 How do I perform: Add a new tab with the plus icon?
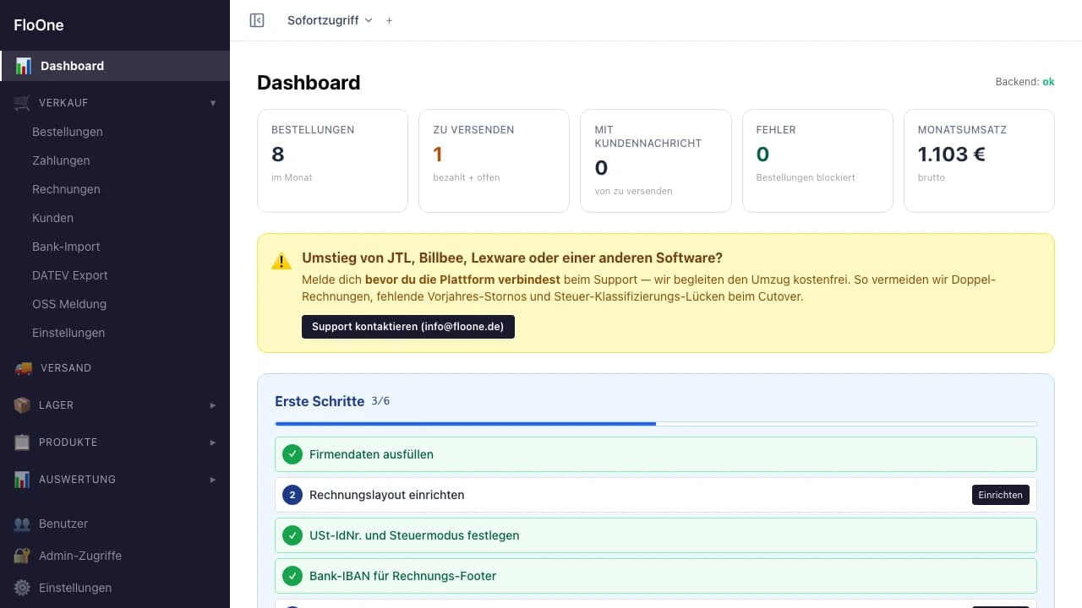pyautogui.click(x=389, y=20)
